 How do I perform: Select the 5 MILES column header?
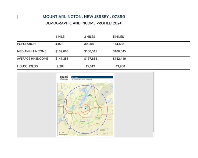[x=118, y=37]
